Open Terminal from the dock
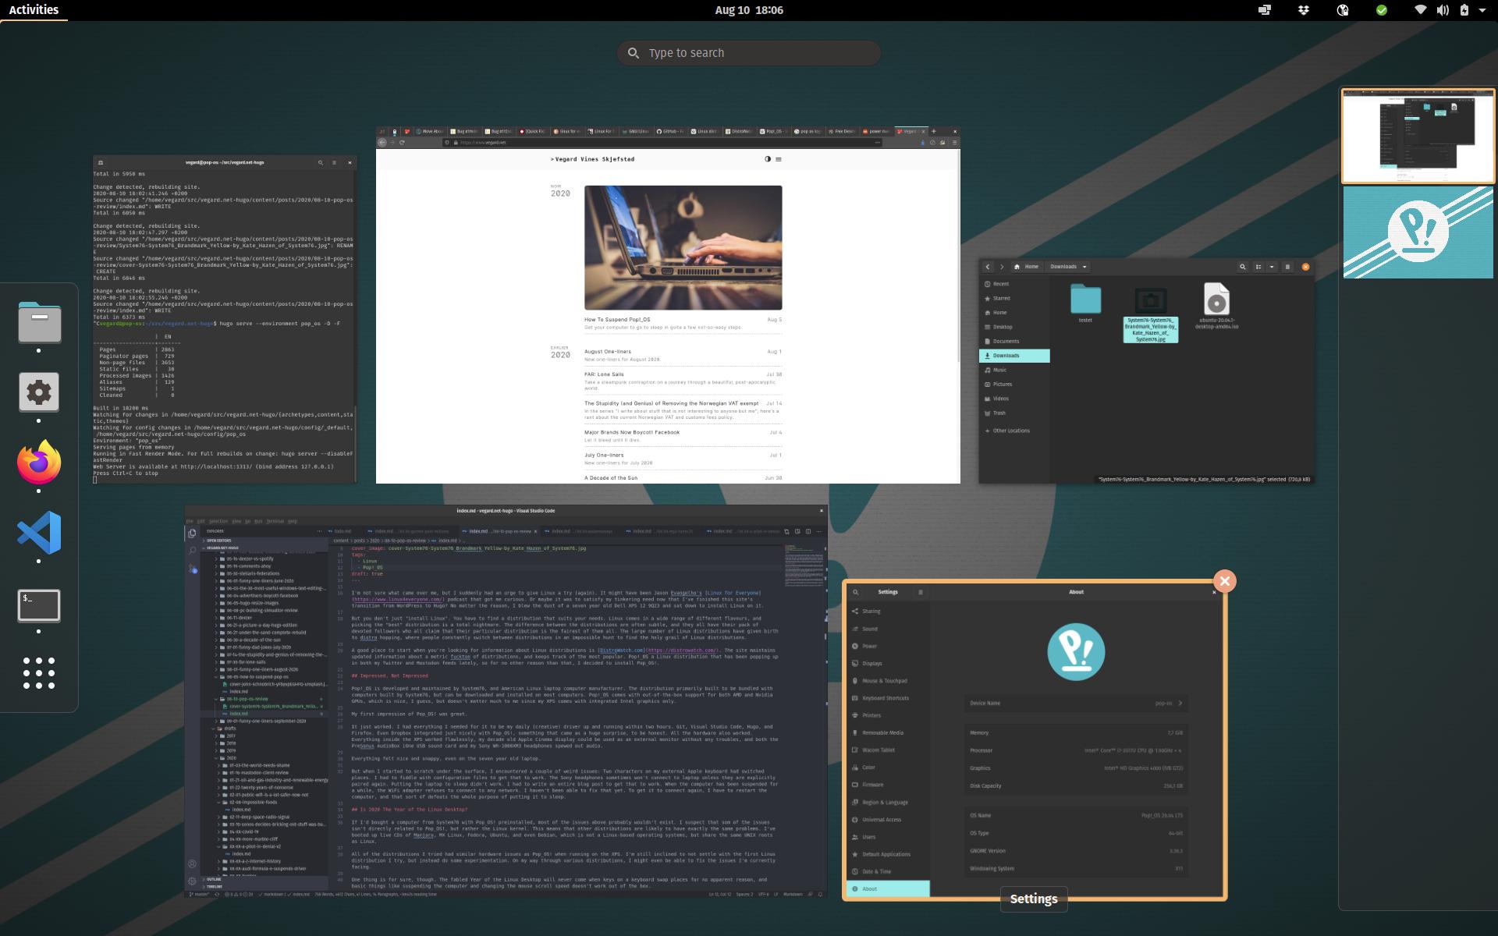 [39, 604]
